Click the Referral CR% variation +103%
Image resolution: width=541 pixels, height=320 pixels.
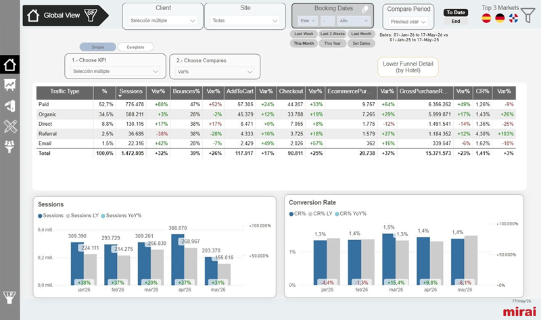click(505, 134)
